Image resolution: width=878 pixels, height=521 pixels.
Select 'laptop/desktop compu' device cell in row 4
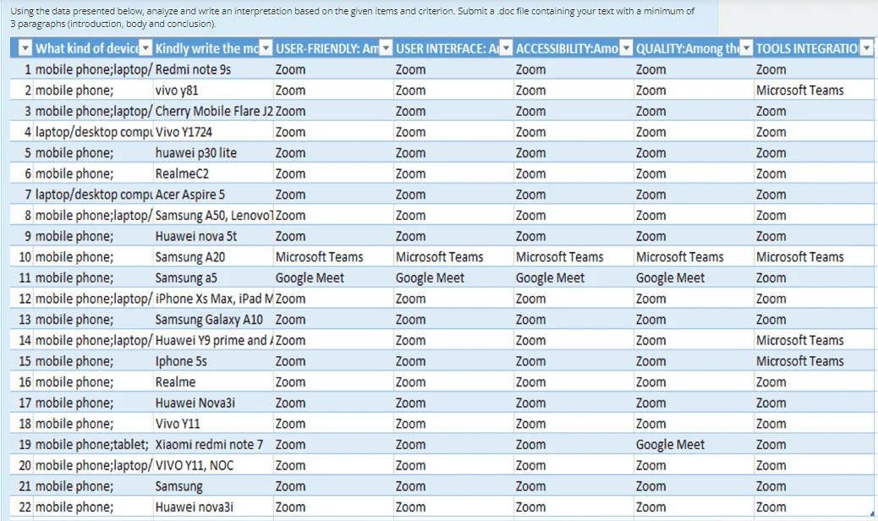tap(94, 132)
